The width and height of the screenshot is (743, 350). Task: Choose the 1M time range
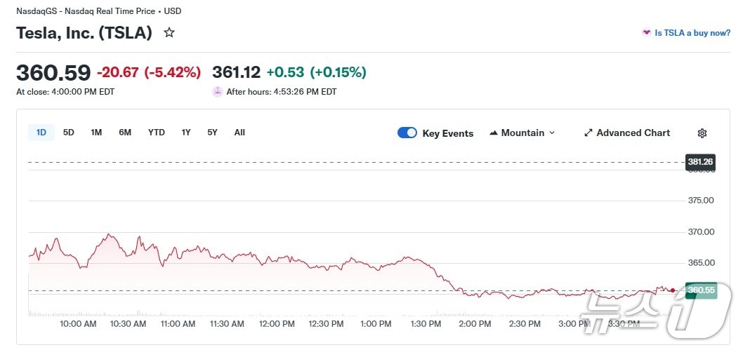coord(96,133)
